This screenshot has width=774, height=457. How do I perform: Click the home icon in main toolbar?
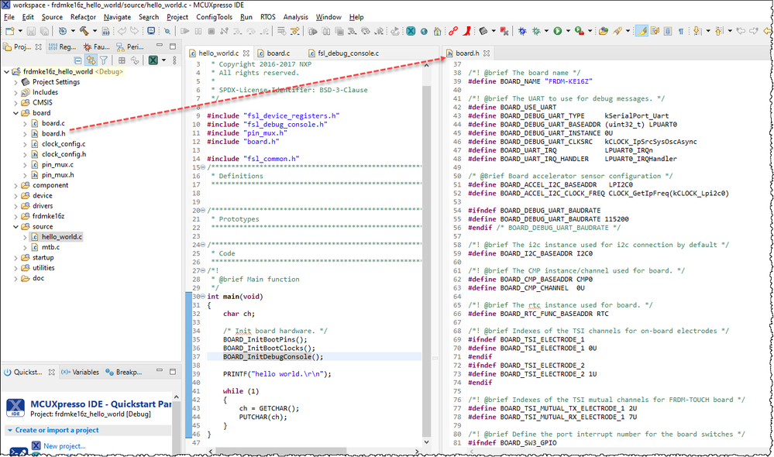[x=437, y=31]
